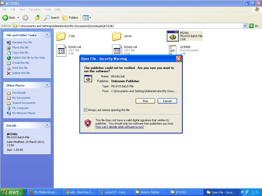
Task: Open the Views dropdown arrow
Action: pos(90,18)
